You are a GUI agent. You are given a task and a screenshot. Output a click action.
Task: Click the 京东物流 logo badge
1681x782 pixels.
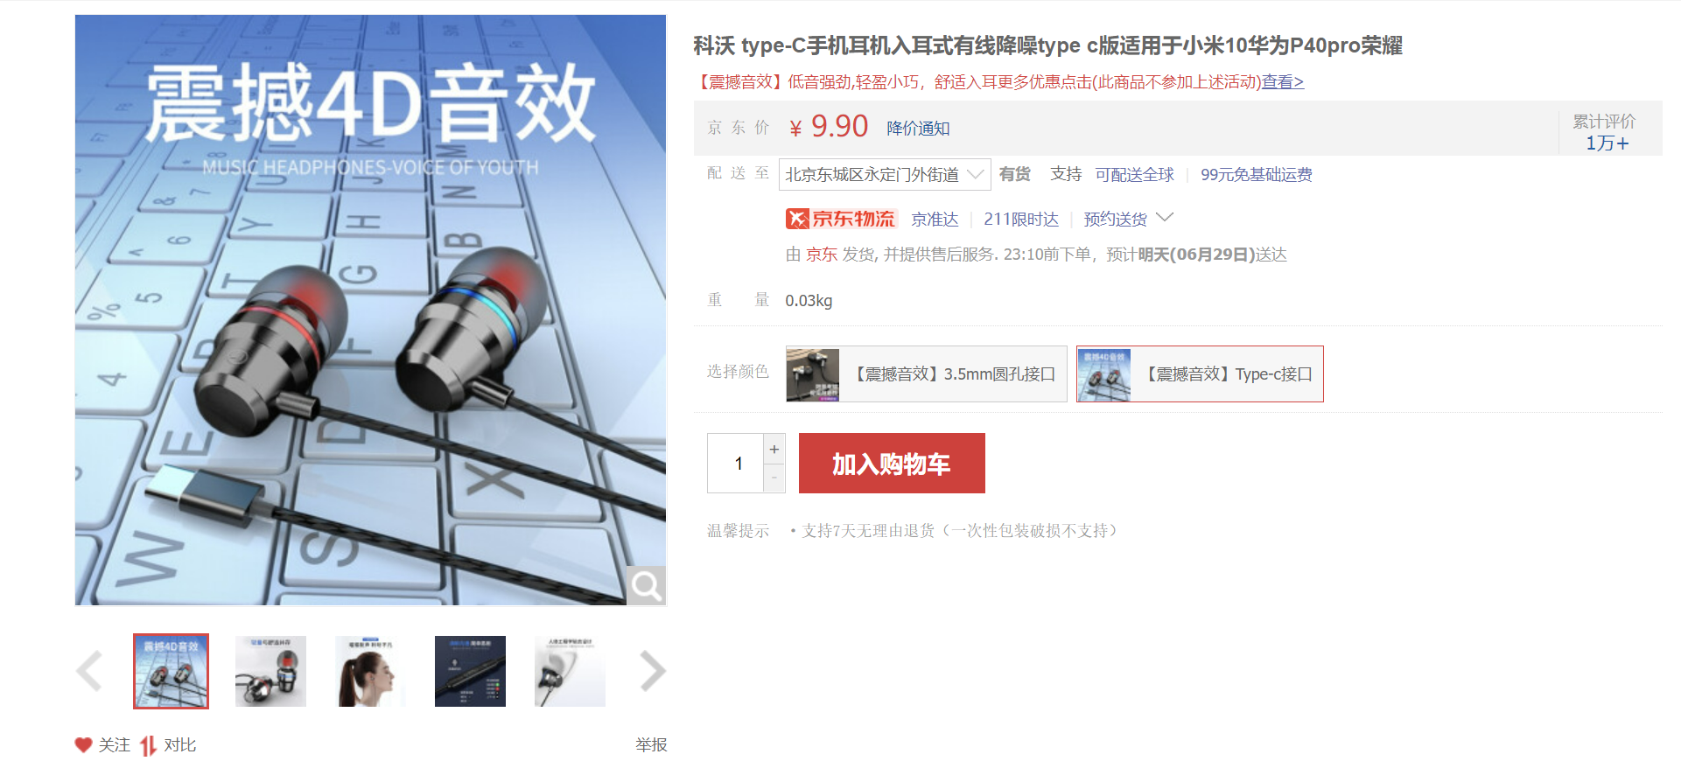point(841,219)
